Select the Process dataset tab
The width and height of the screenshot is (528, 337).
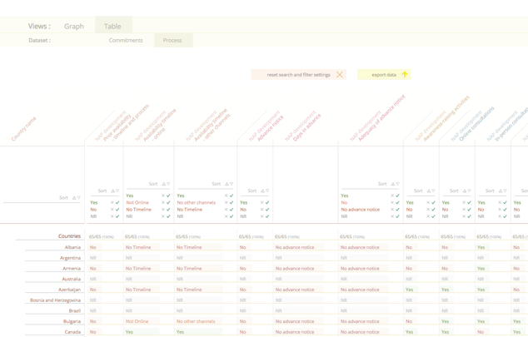(x=172, y=40)
